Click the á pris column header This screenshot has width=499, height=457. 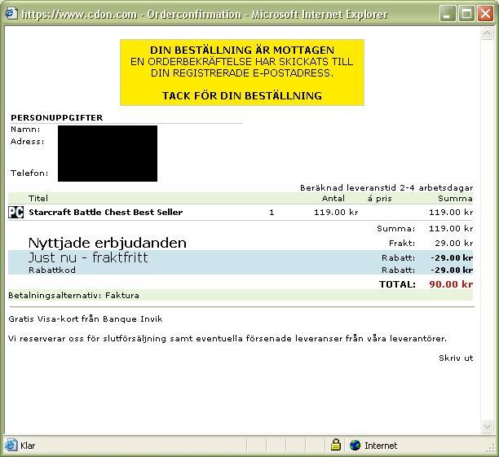pos(380,199)
